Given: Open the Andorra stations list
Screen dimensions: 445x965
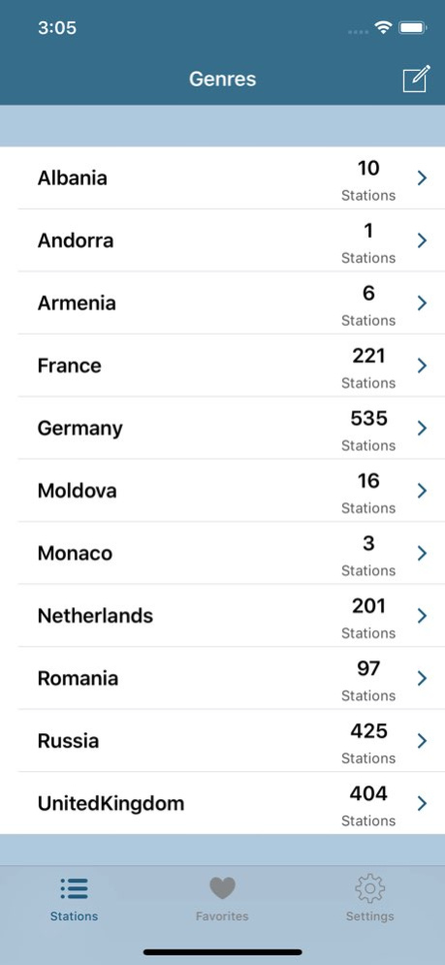Looking at the screenshot, I should click(x=222, y=241).
